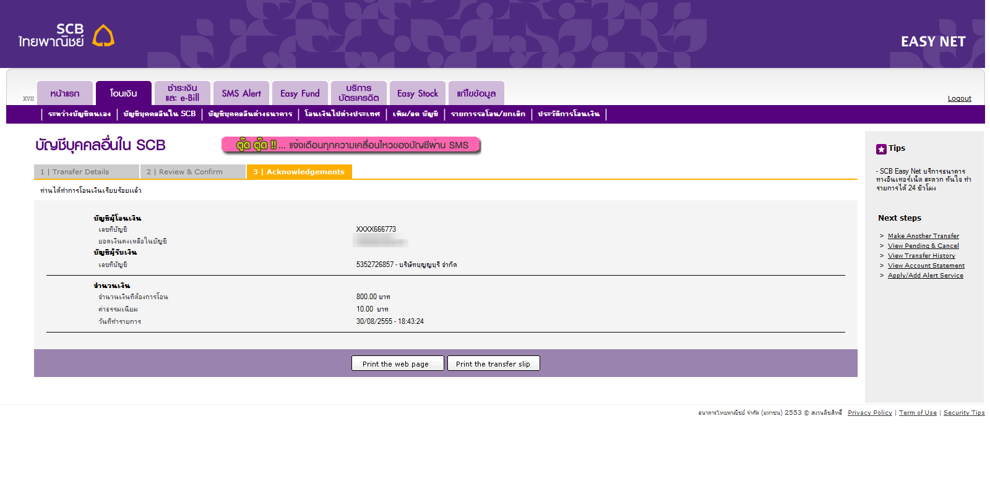The height and width of the screenshot is (479, 990).
Task: Click the Print the transfer slip button
Action: [494, 363]
